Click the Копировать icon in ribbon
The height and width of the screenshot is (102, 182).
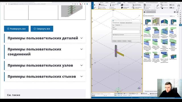(162, 5)
